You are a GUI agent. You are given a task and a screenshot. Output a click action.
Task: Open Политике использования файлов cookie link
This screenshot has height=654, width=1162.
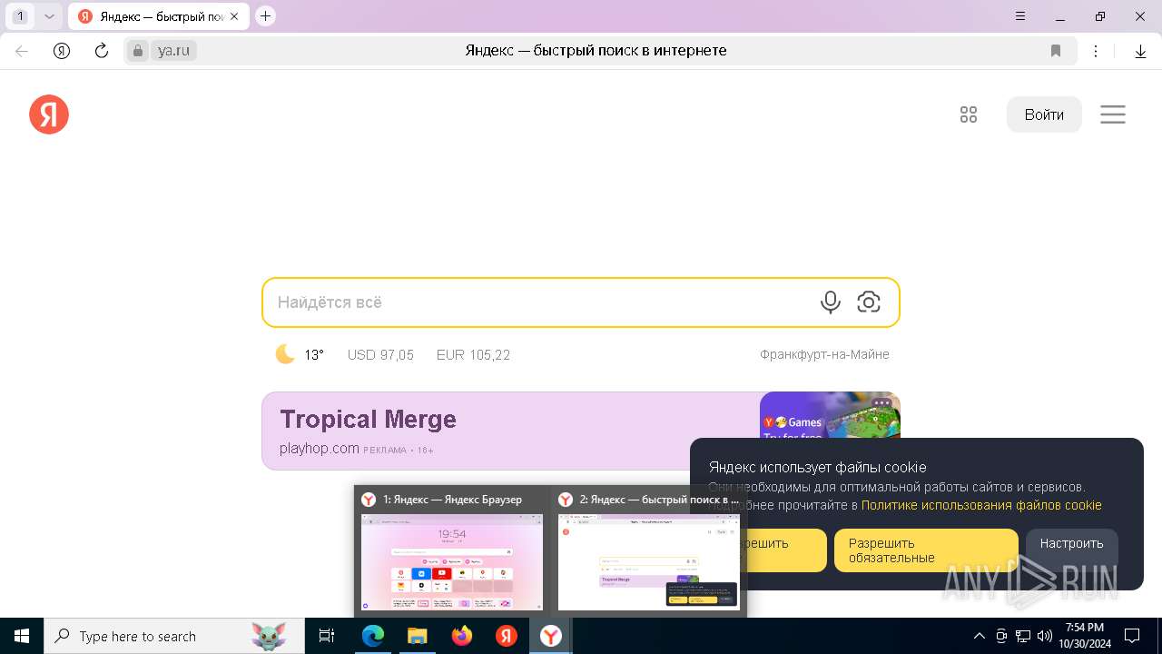(x=981, y=505)
